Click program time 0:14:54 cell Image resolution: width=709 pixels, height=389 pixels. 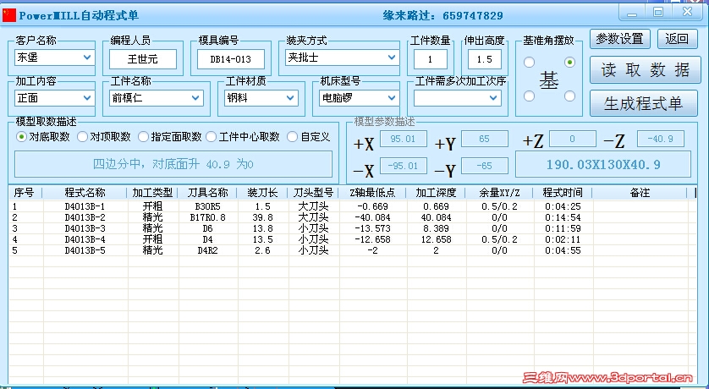coord(563,217)
